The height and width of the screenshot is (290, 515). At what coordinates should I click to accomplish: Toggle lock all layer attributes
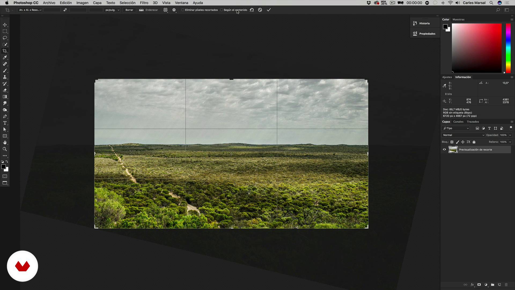[x=474, y=142]
